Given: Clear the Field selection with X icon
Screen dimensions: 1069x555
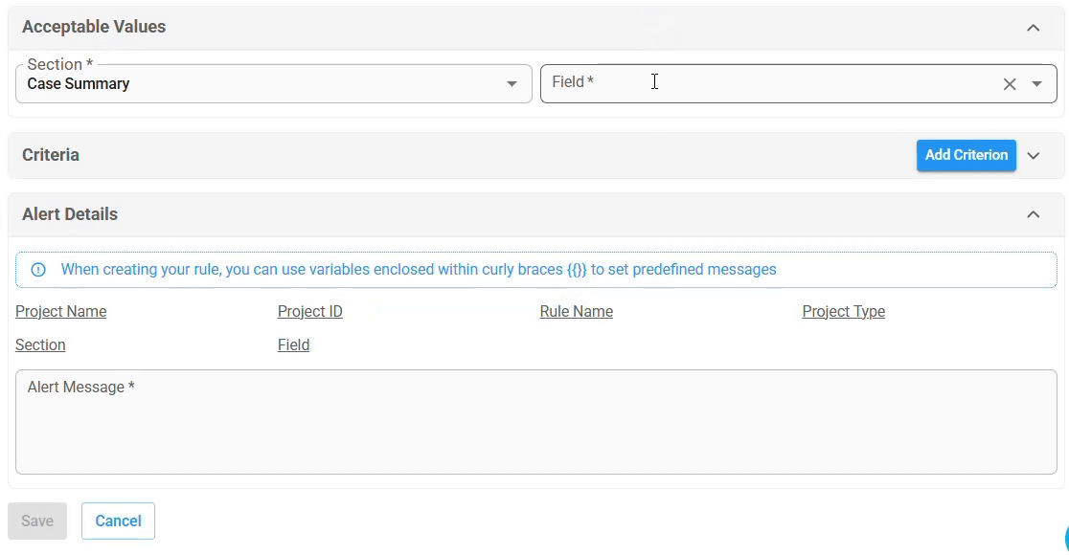Looking at the screenshot, I should coord(1010,84).
